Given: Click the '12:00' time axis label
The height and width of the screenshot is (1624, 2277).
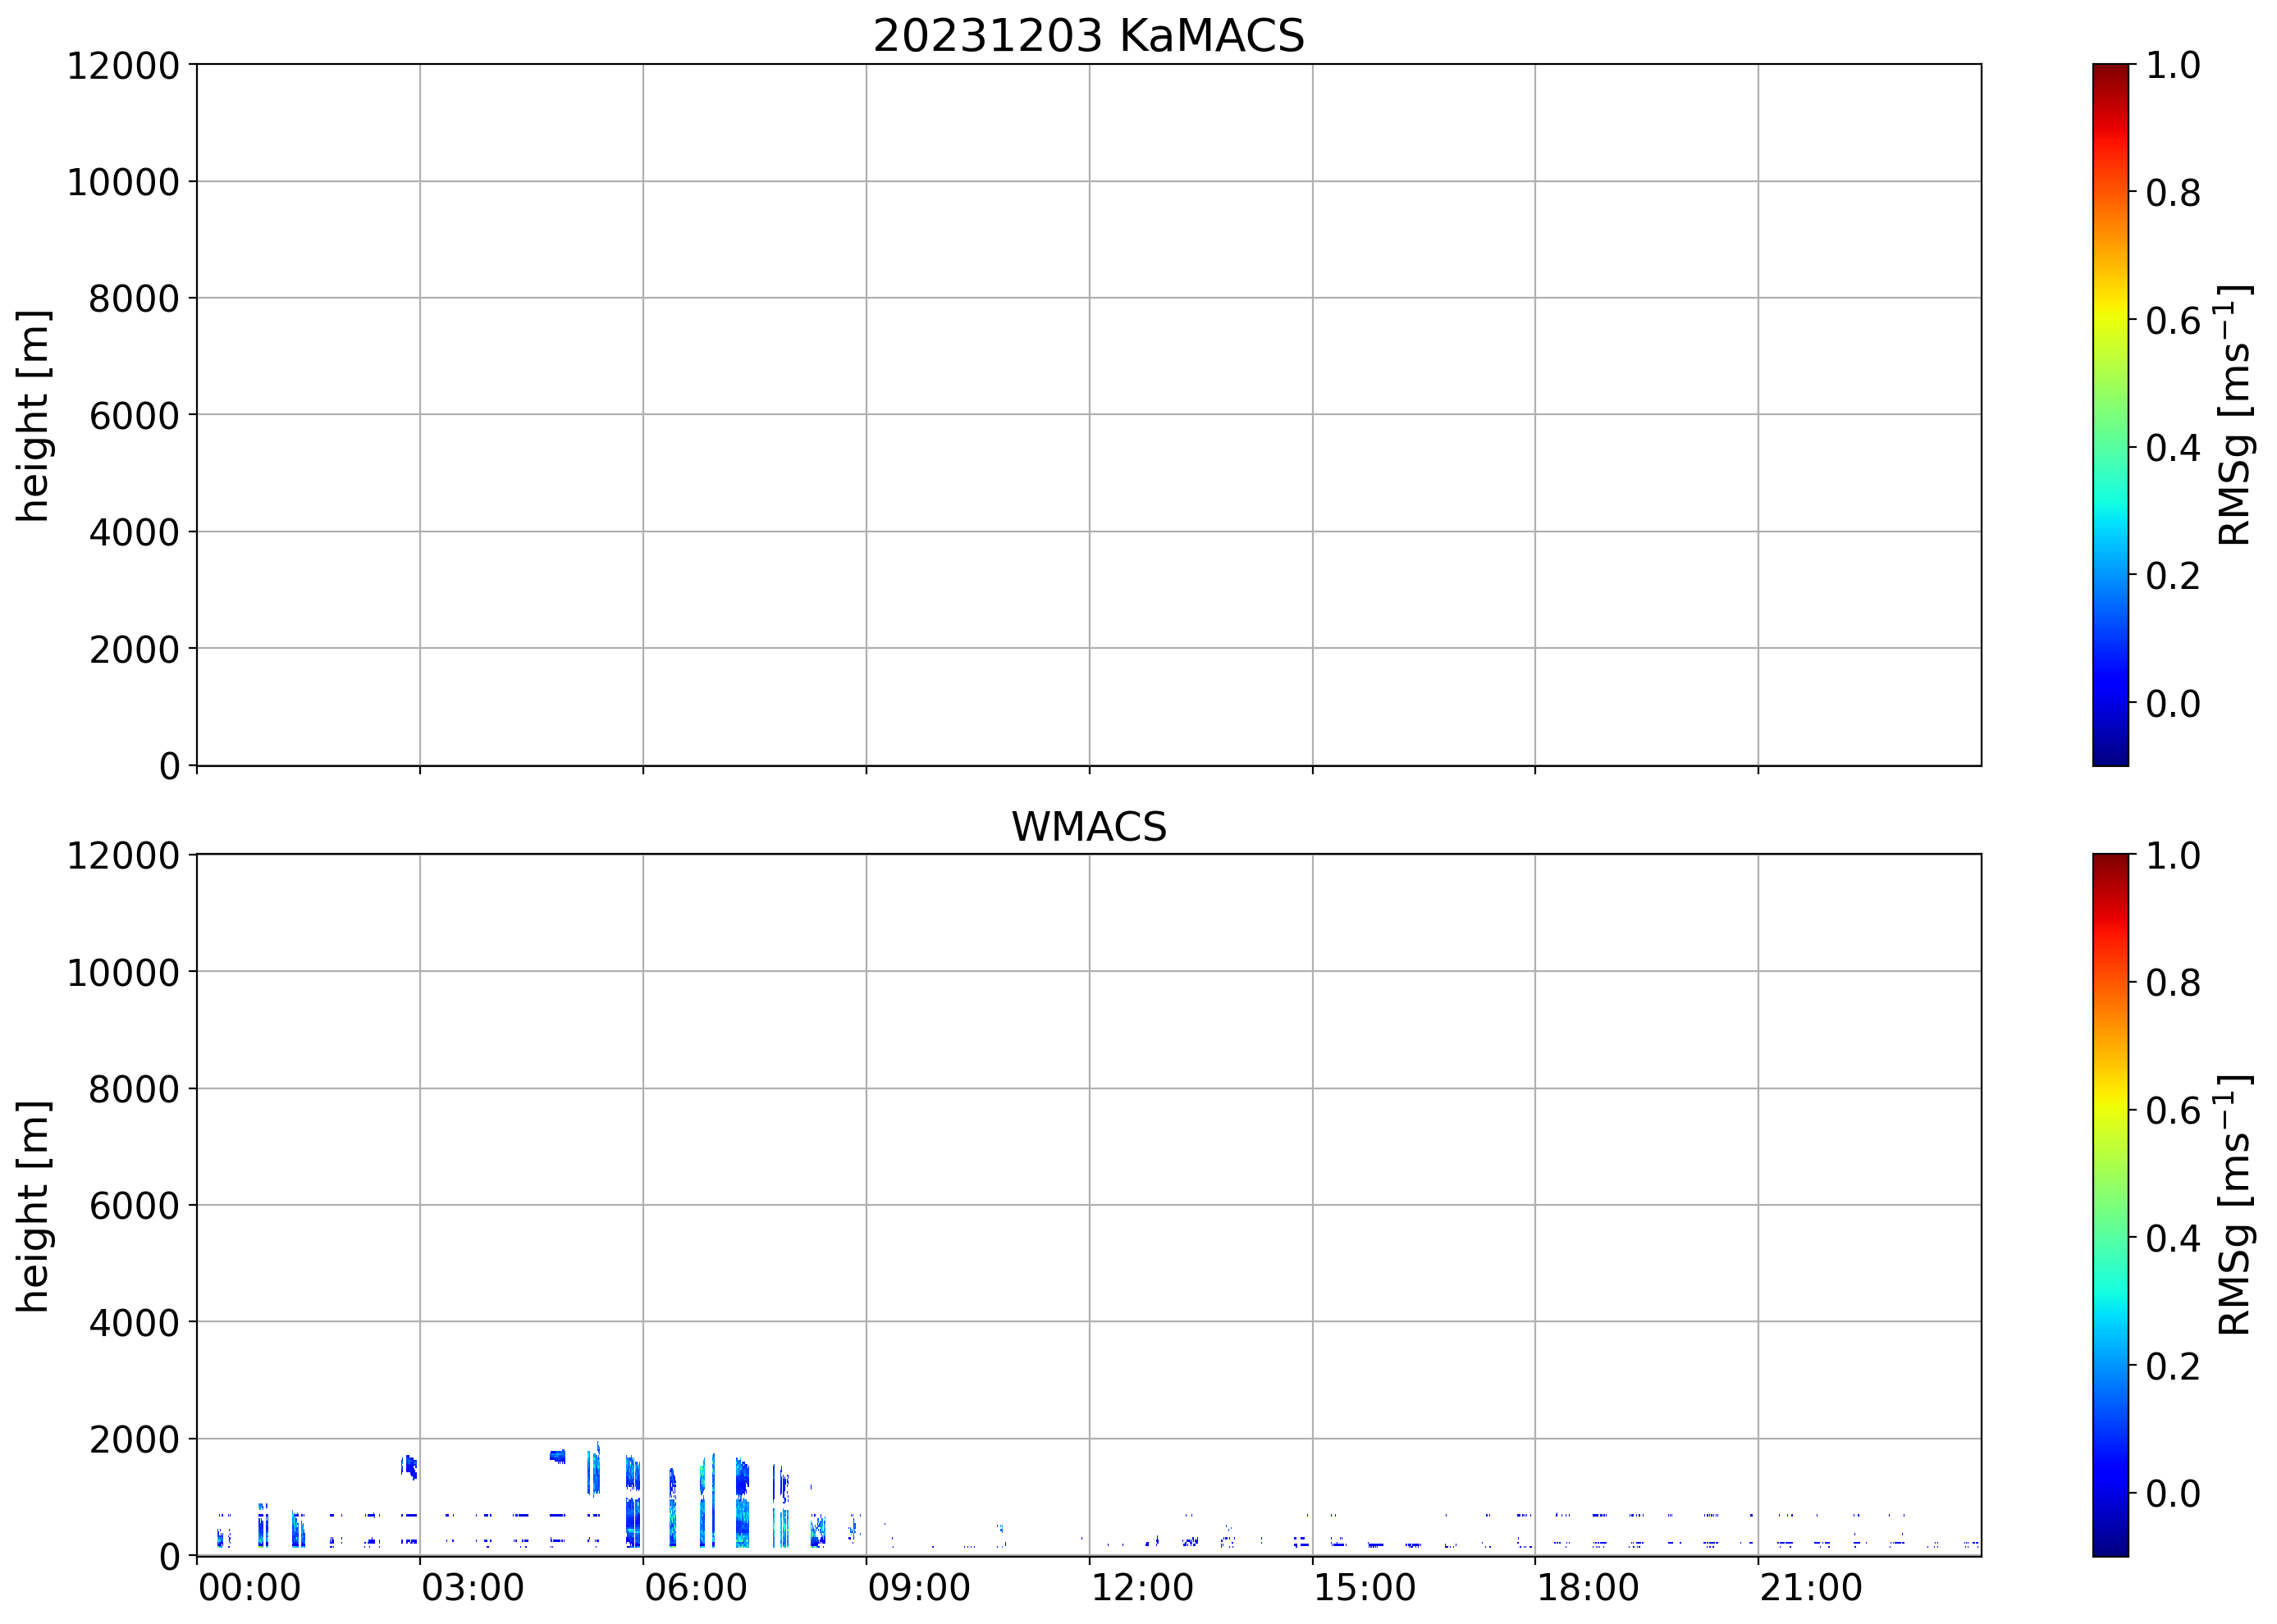Looking at the screenshot, I should 1141,1588.
